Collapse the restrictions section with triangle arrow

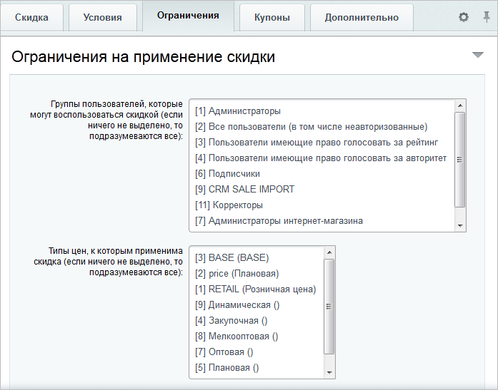coord(478,55)
